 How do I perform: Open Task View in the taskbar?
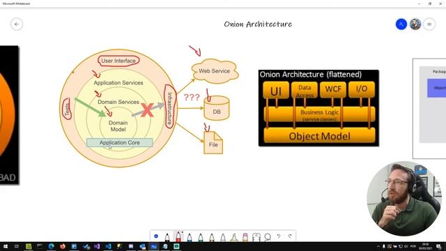pos(17,246)
